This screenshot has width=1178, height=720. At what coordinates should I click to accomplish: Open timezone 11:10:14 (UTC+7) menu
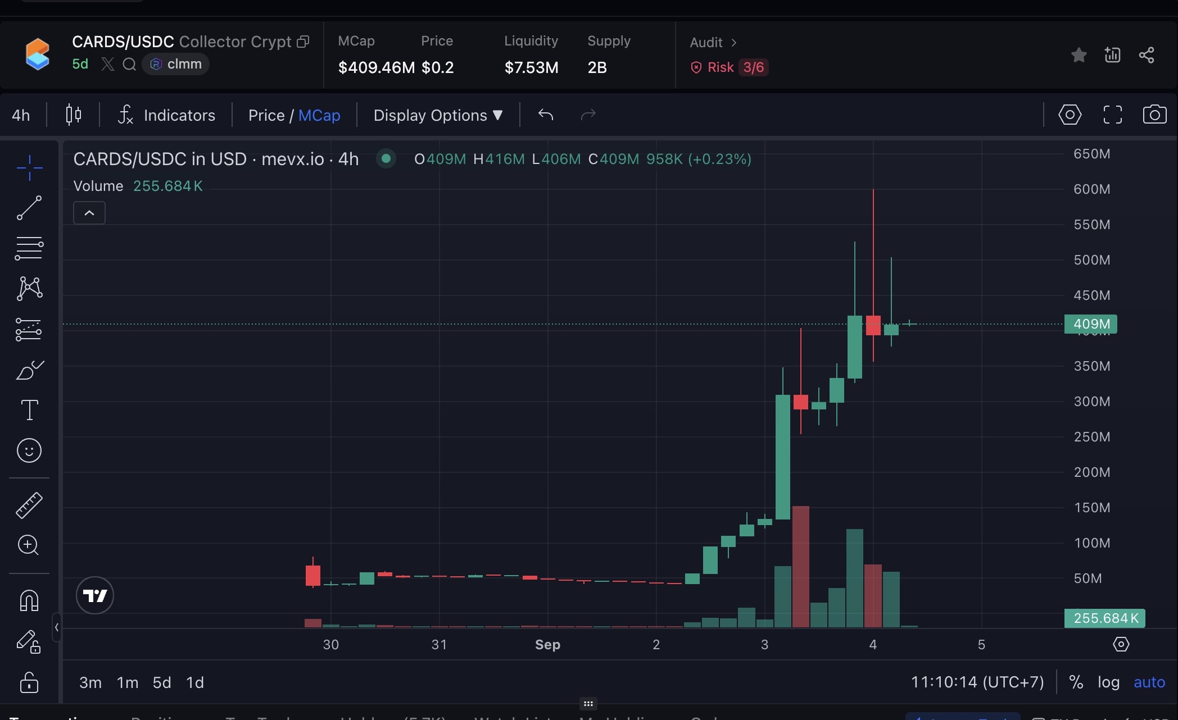977,682
